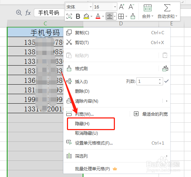The image size is (191, 177).
Task: Increase 列数 with the up stepper arrow
Action: tap(160, 80)
